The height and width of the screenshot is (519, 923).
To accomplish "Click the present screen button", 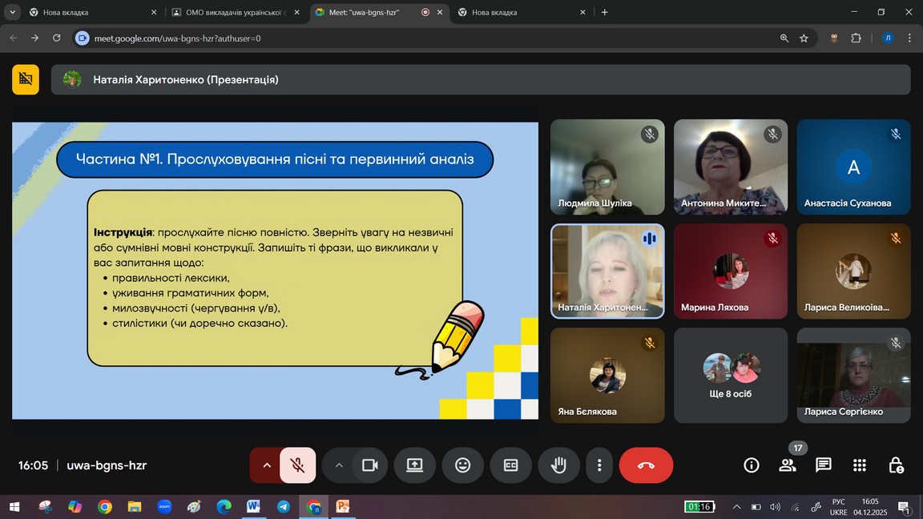I will point(414,465).
